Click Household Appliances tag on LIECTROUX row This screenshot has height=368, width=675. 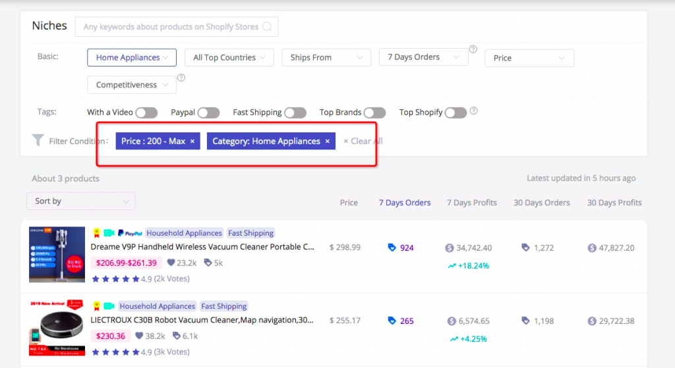coord(157,306)
